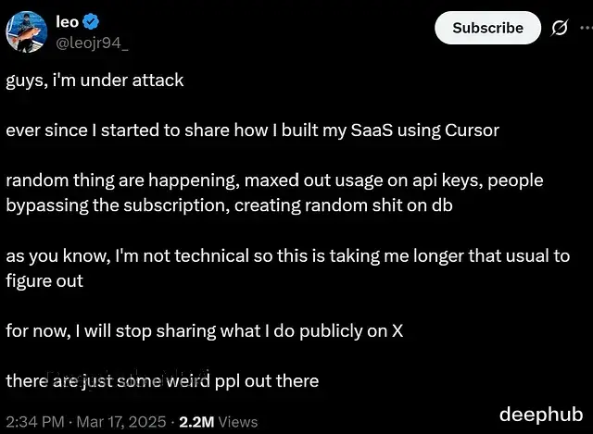Click the sentence about building SaaS using Cursor

click(252, 130)
